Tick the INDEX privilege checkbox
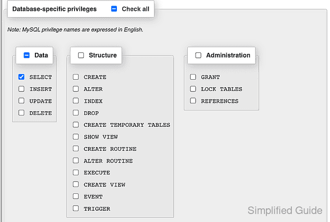Screen dimensions: 330x222 point(76,100)
